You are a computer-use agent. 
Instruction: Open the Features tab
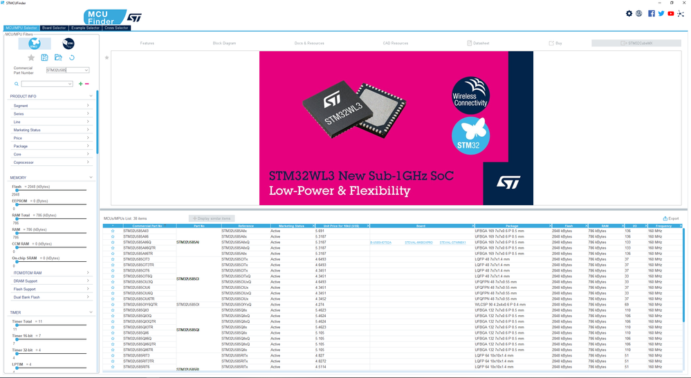147,43
